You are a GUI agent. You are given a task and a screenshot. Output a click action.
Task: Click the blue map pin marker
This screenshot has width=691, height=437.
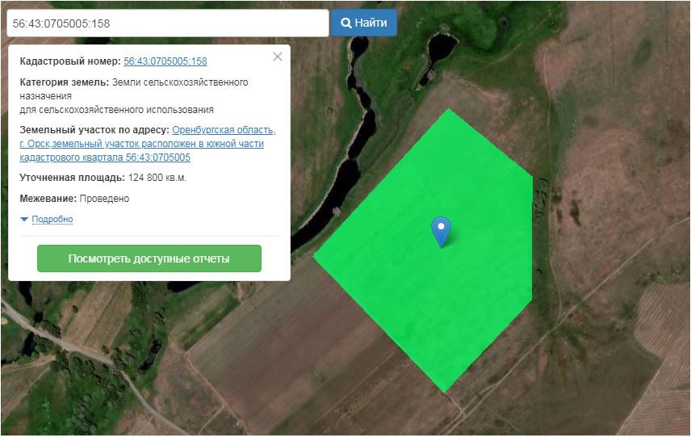(441, 231)
